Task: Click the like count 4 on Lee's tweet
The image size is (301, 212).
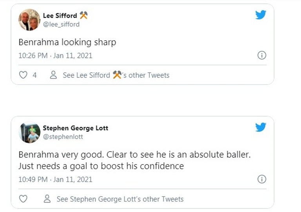Action: (34, 75)
